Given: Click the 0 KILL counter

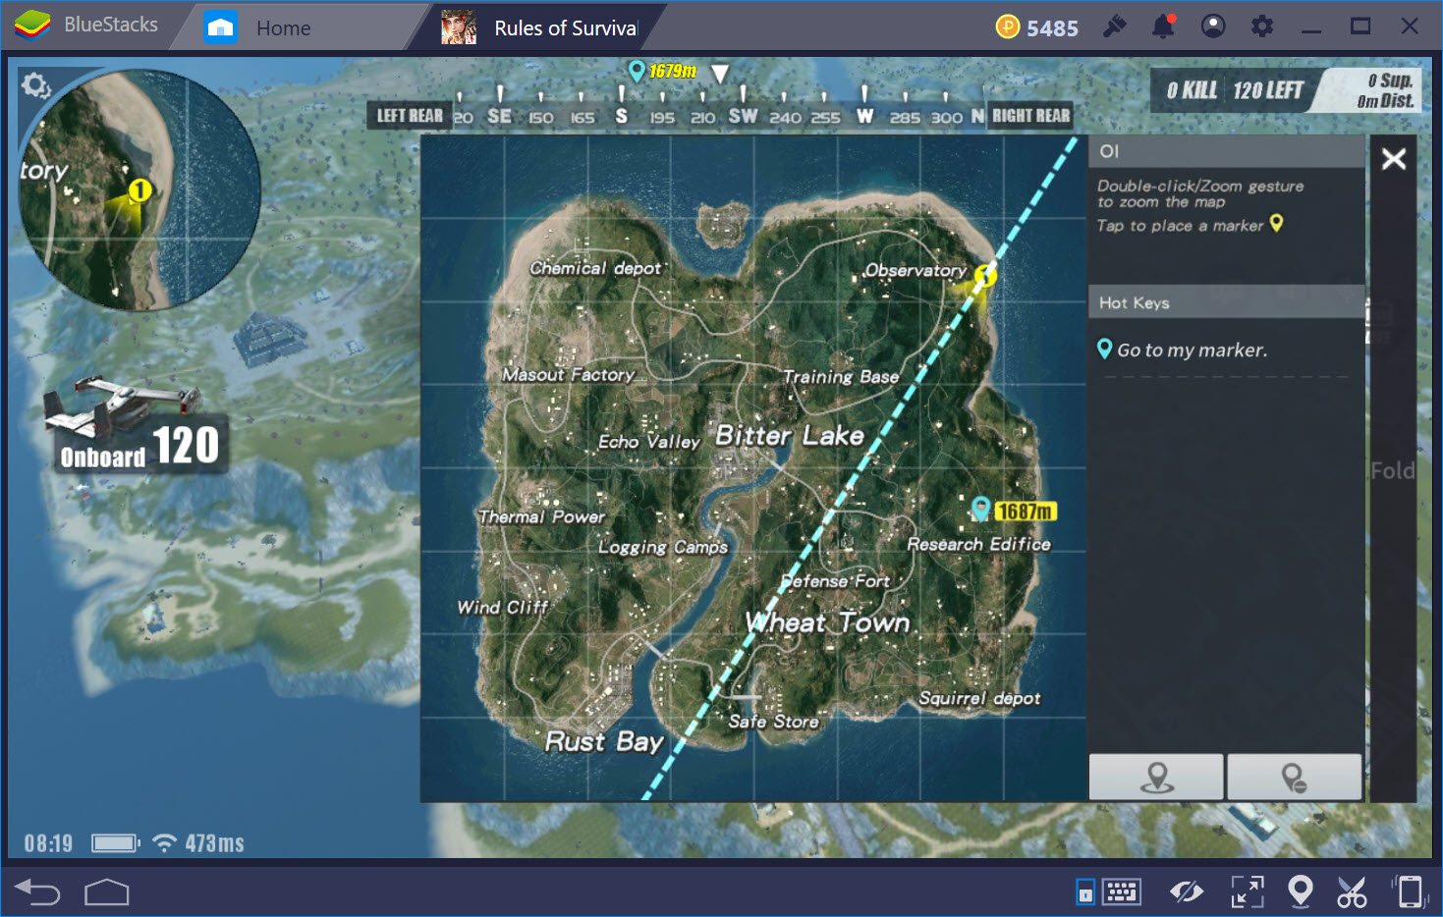Looking at the screenshot, I should tap(1192, 90).
